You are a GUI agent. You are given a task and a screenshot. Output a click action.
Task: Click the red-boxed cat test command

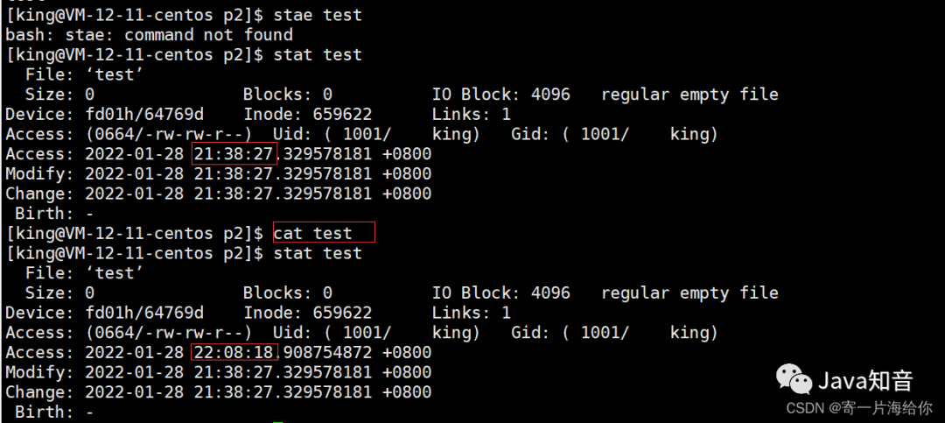[x=324, y=232]
